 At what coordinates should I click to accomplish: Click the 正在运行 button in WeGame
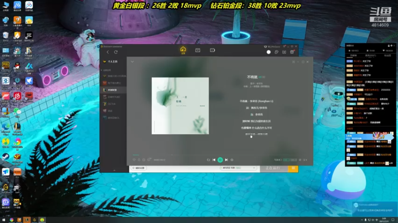click(x=274, y=168)
